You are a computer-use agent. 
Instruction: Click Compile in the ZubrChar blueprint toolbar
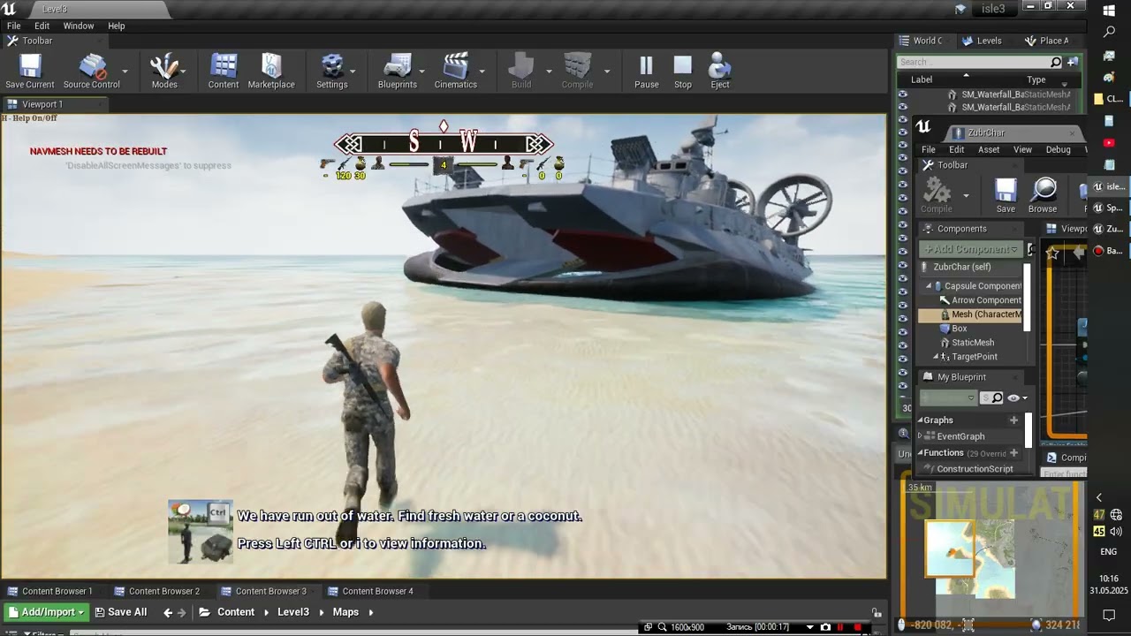[x=937, y=196]
